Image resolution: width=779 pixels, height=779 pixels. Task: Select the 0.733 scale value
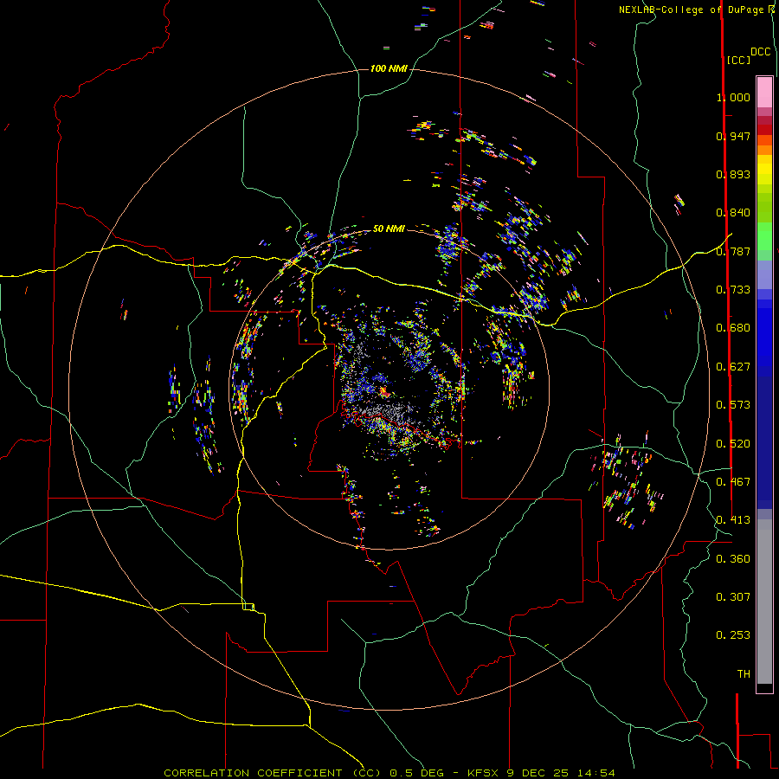[x=733, y=290]
